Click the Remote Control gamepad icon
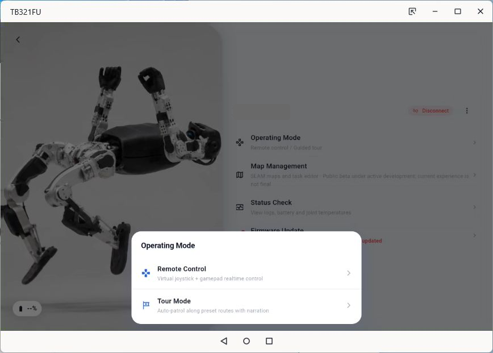The height and width of the screenshot is (353, 493). 146,273
